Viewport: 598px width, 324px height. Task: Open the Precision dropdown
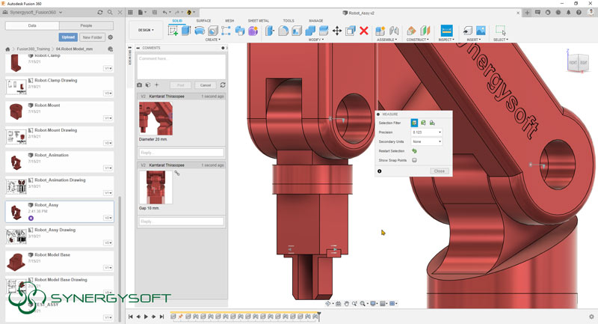(x=426, y=132)
